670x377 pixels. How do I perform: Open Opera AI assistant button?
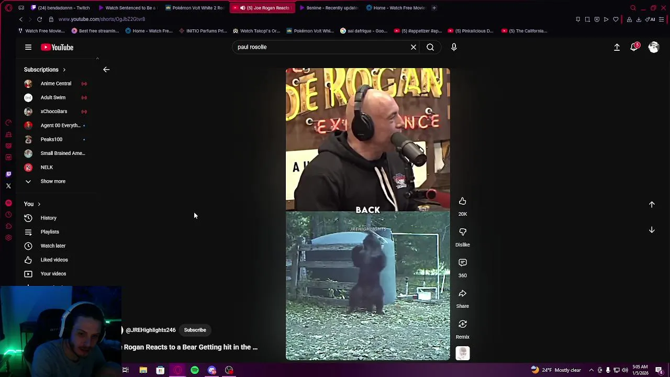click(x=651, y=19)
